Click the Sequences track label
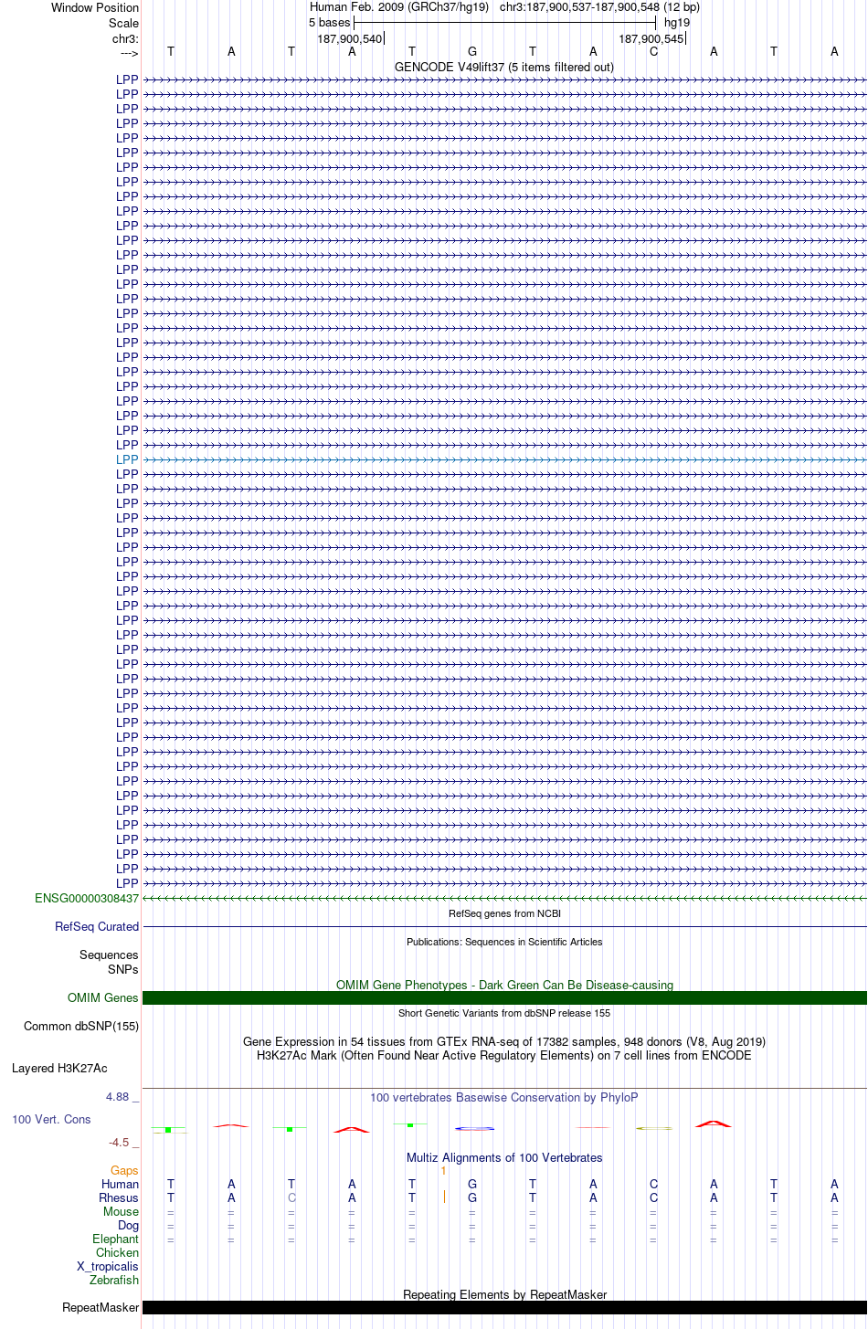Image resolution: width=868 pixels, height=1329 pixels. pyautogui.click(x=109, y=955)
